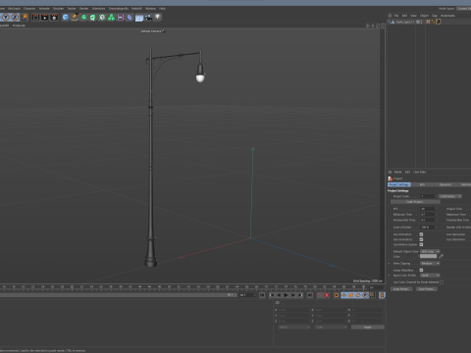The width and height of the screenshot is (471, 353).
Task: Switch to Project Settings tab
Action: [399, 185]
